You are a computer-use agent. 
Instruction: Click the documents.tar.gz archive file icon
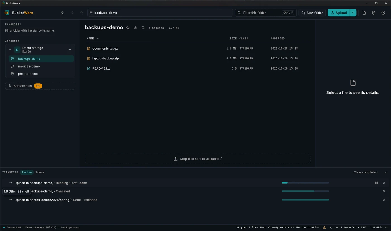tap(89, 49)
